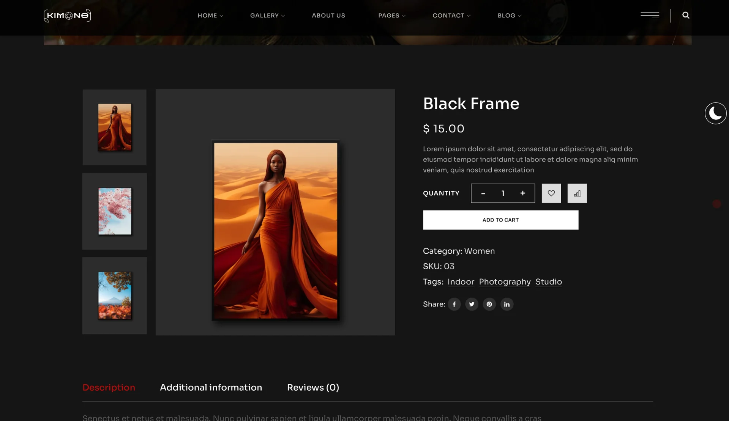Share product on LinkedIn
This screenshot has height=421, width=729.
[x=507, y=304]
